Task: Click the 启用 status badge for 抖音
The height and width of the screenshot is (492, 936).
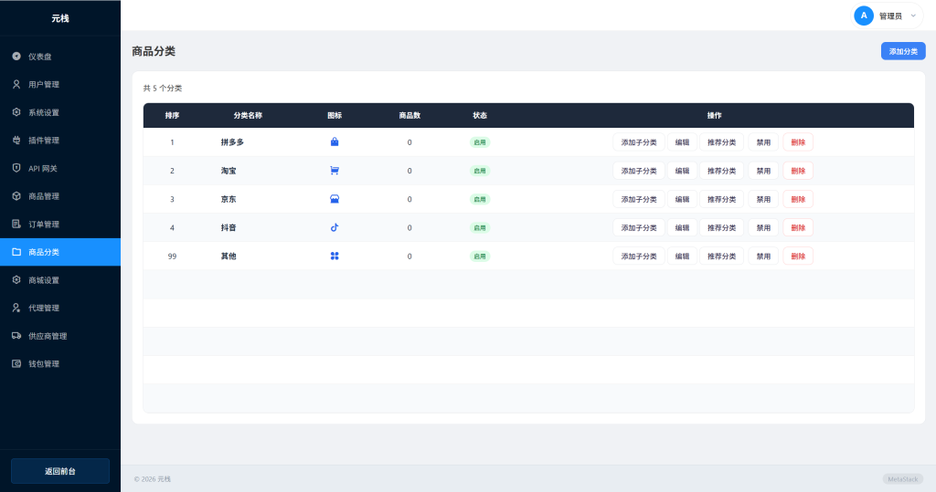Action: pos(480,227)
